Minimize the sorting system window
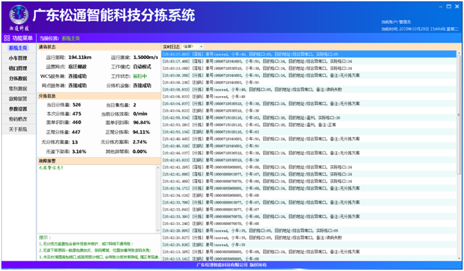This screenshot has width=464, height=271. click(441, 6)
